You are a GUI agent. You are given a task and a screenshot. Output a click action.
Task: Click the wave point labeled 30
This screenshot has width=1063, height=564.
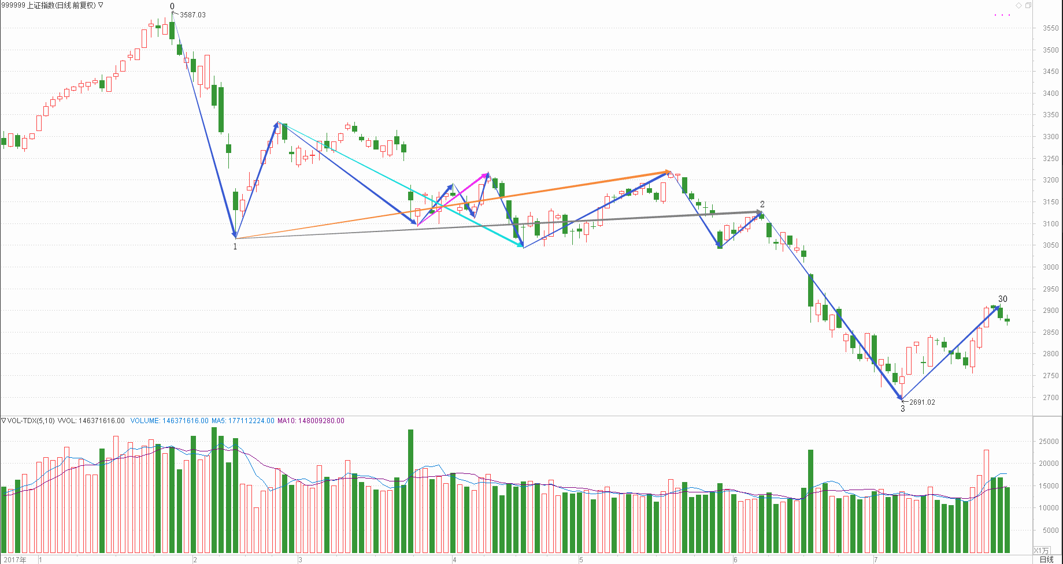(x=1002, y=299)
